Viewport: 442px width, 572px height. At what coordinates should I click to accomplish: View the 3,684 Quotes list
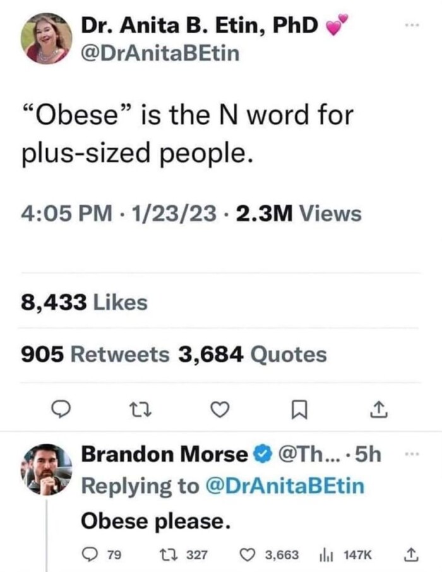tap(253, 355)
